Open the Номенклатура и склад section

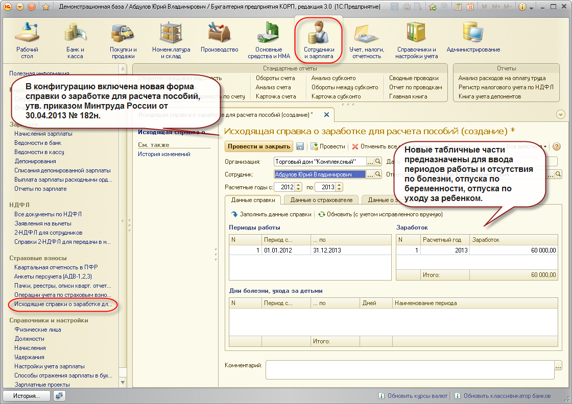click(171, 40)
